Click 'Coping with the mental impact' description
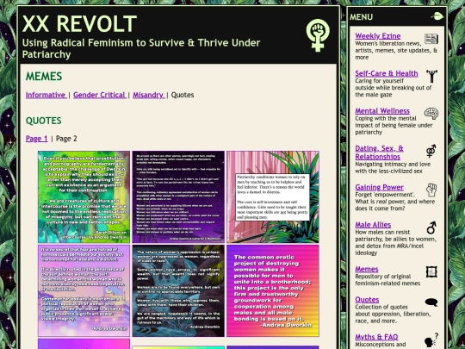 pos(394,125)
